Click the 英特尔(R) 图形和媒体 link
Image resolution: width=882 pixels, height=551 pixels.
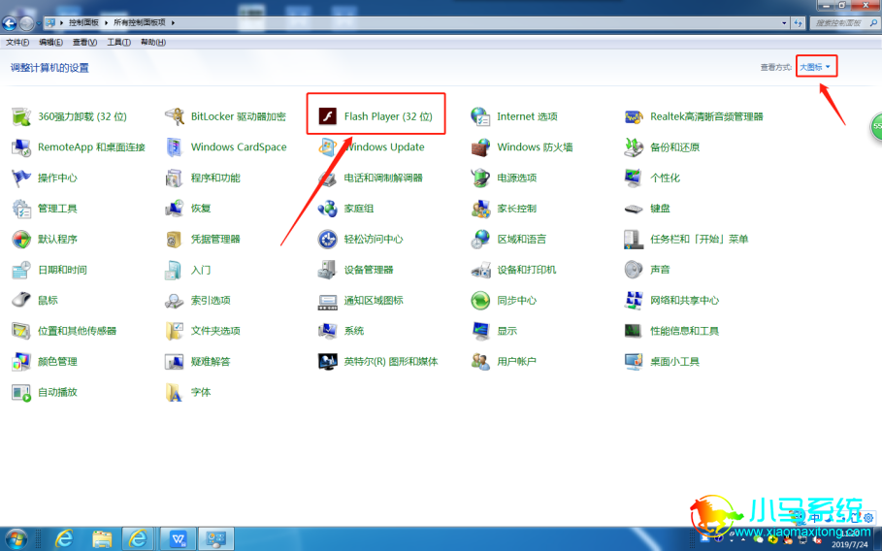[391, 362]
